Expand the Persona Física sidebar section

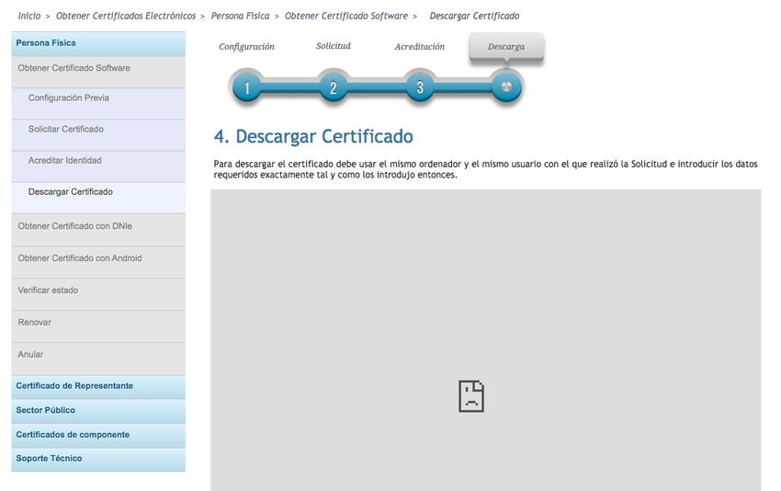(46, 43)
